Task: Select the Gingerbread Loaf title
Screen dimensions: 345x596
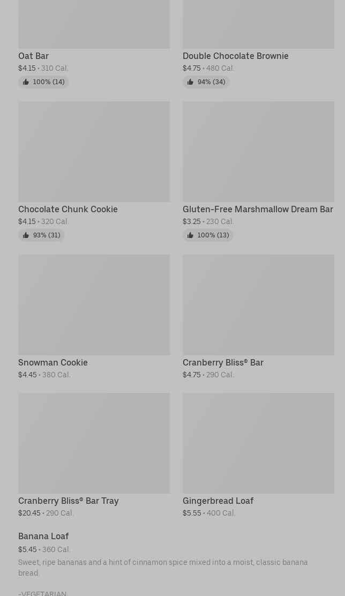Action: (x=217, y=501)
